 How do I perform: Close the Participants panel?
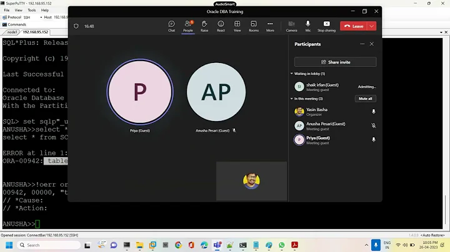point(372,44)
